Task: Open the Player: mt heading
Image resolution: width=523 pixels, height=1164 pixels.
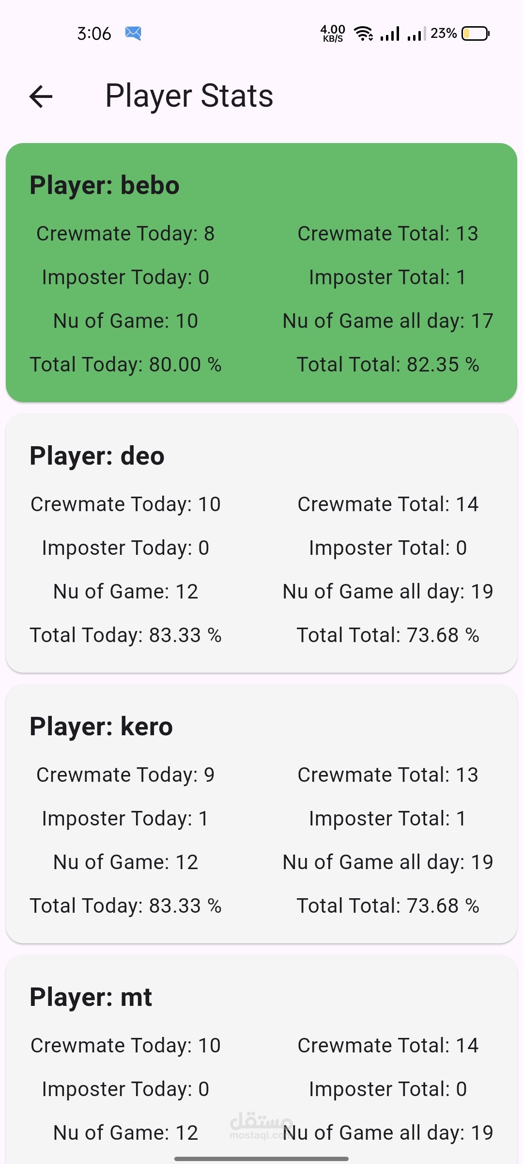Action: click(x=91, y=997)
